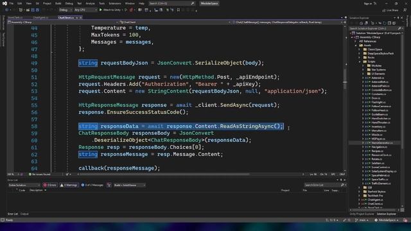Click the red hot reload flame icon
The width and height of the screenshot is (411, 231).
tap(131, 10)
